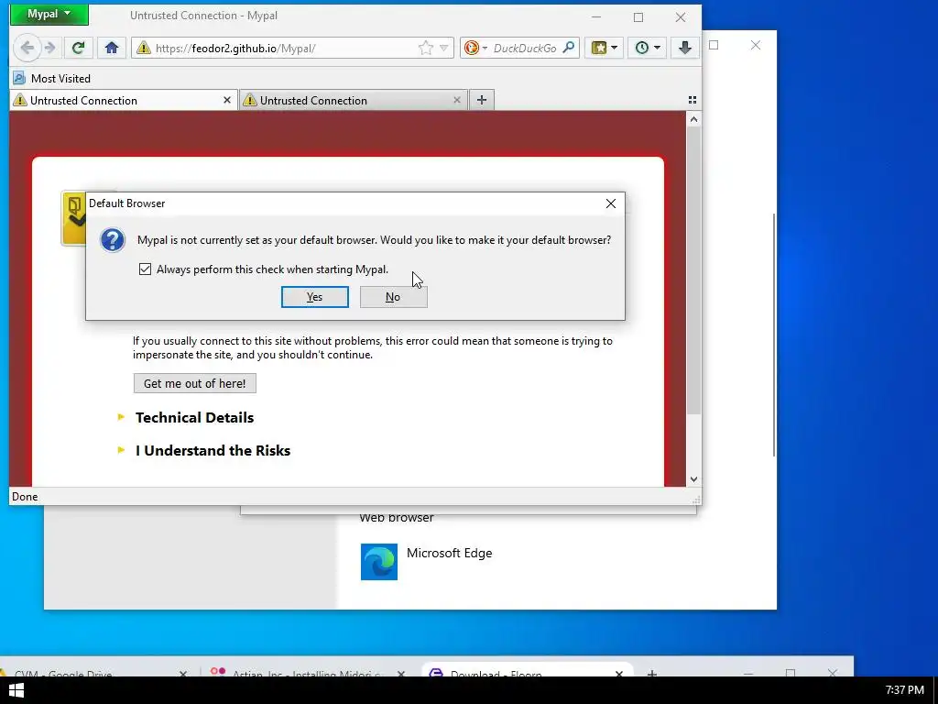Close the first Untrusted Connection tab
Viewport: 938px width, 704px height.
click(x=227, y=101)
